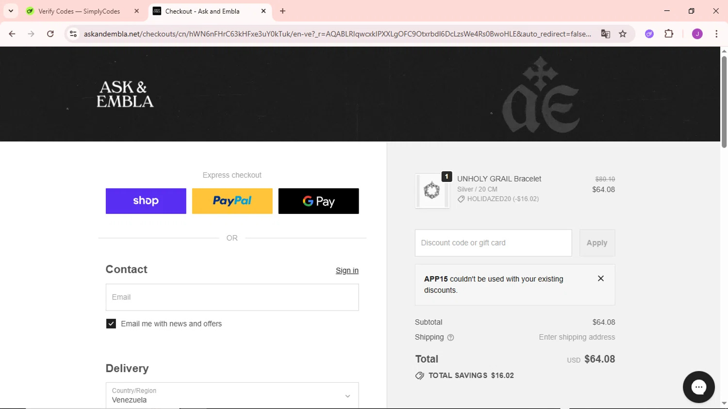The width and height of the screenshot is (728, 409).
Task: Click the page vertical scrollbar
Action: click(x=724, y=102)
